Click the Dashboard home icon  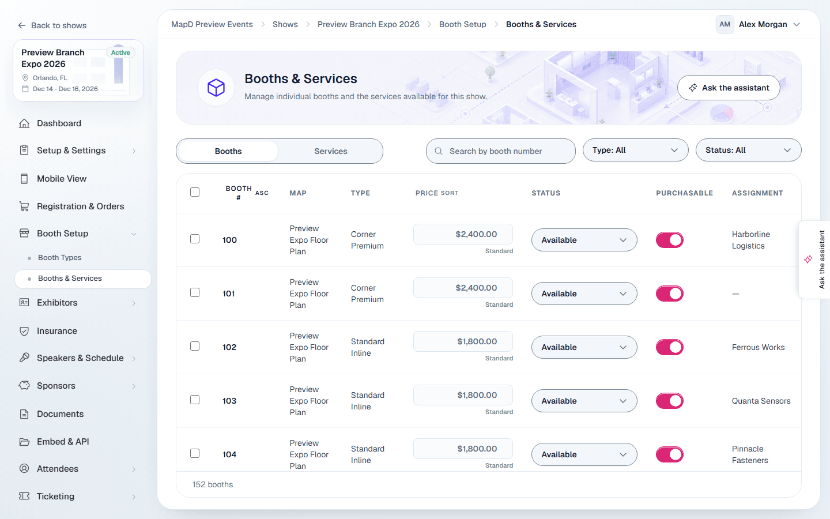coord(24,123)
